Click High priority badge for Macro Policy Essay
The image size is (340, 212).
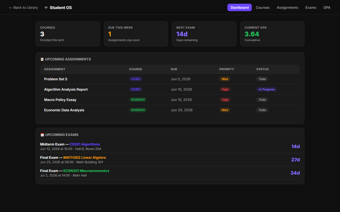[x=225, y=100]
